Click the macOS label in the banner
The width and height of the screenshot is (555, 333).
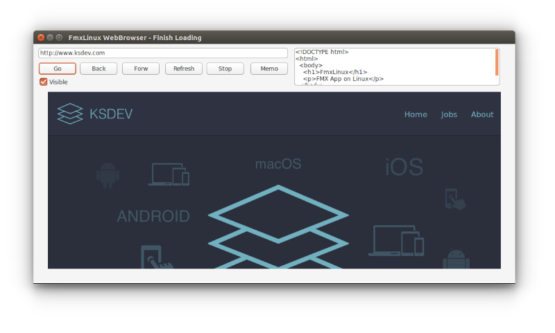(x=278, y=164)
